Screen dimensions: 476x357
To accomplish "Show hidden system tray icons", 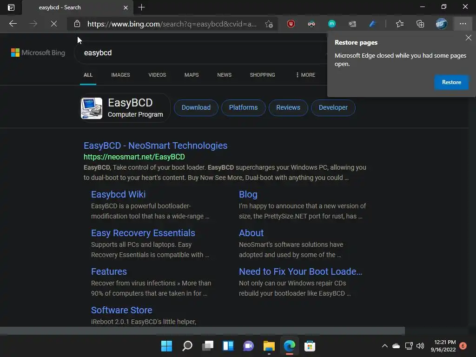I will pos(384,346).
